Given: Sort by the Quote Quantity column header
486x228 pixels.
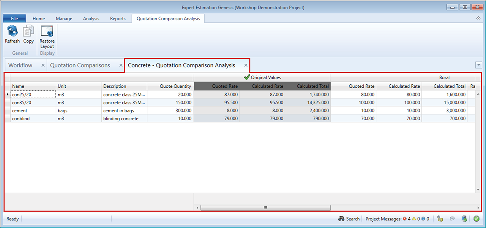Looking at the screenshot, I should 175,86.
